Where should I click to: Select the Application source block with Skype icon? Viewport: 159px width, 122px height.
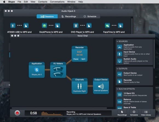pyautogui.click(x=37, y=70)
